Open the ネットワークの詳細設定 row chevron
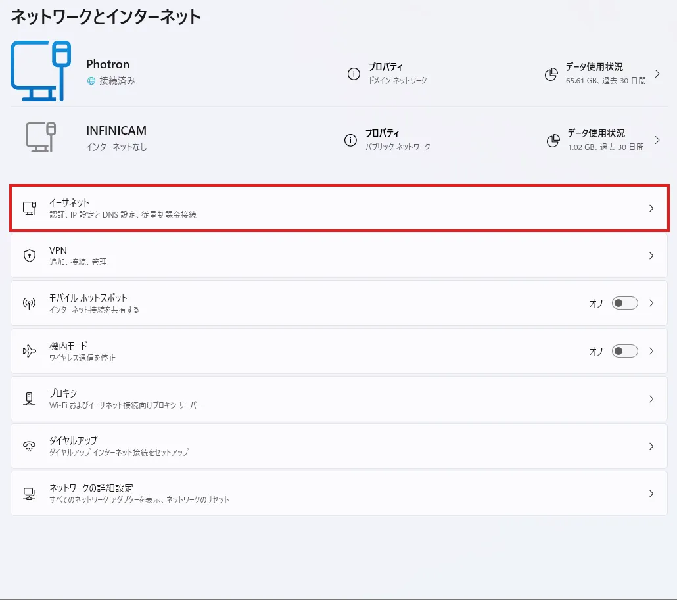The height and width of the screenshot is (600, 677). click(x=651, y=494)
